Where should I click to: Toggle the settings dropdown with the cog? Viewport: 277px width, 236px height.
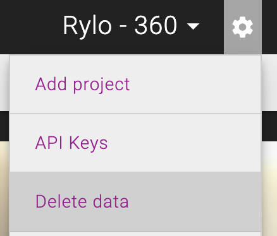pos(243,27)
